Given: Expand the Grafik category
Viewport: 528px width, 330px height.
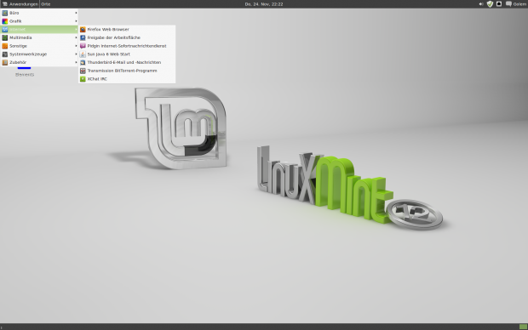Looking at the screenshot, I should (x=39, y=21).
